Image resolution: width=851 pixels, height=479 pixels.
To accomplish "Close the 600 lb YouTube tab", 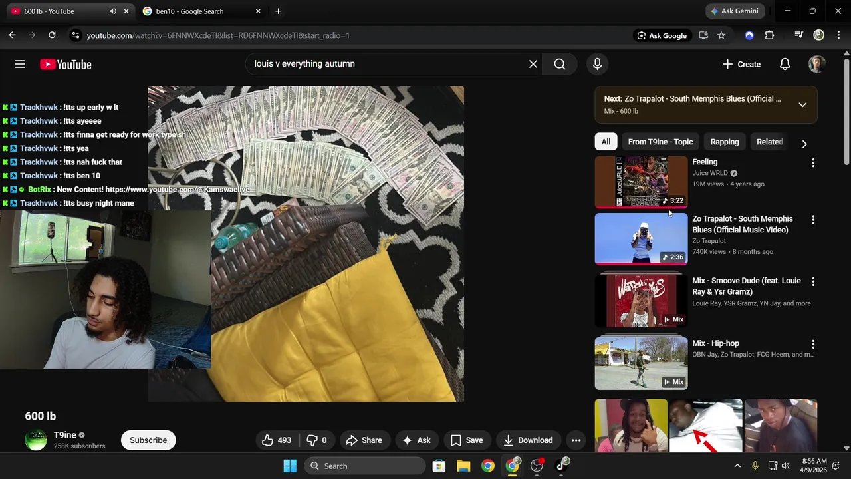I will coord(126,11).
